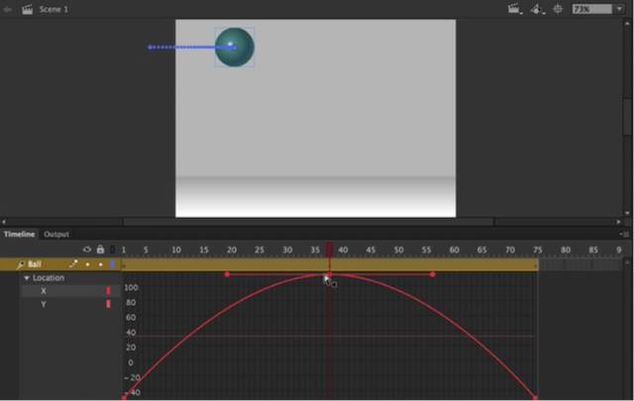634x401 pixels.
Task: Switch to the Output tab
Action: coord(56,235)
